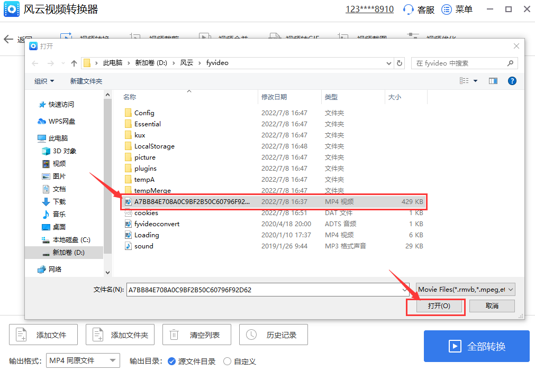Expand address bar path history dropdown
Image resolution: width=535 pixels, height=371 pixels.
pos(388,63)
